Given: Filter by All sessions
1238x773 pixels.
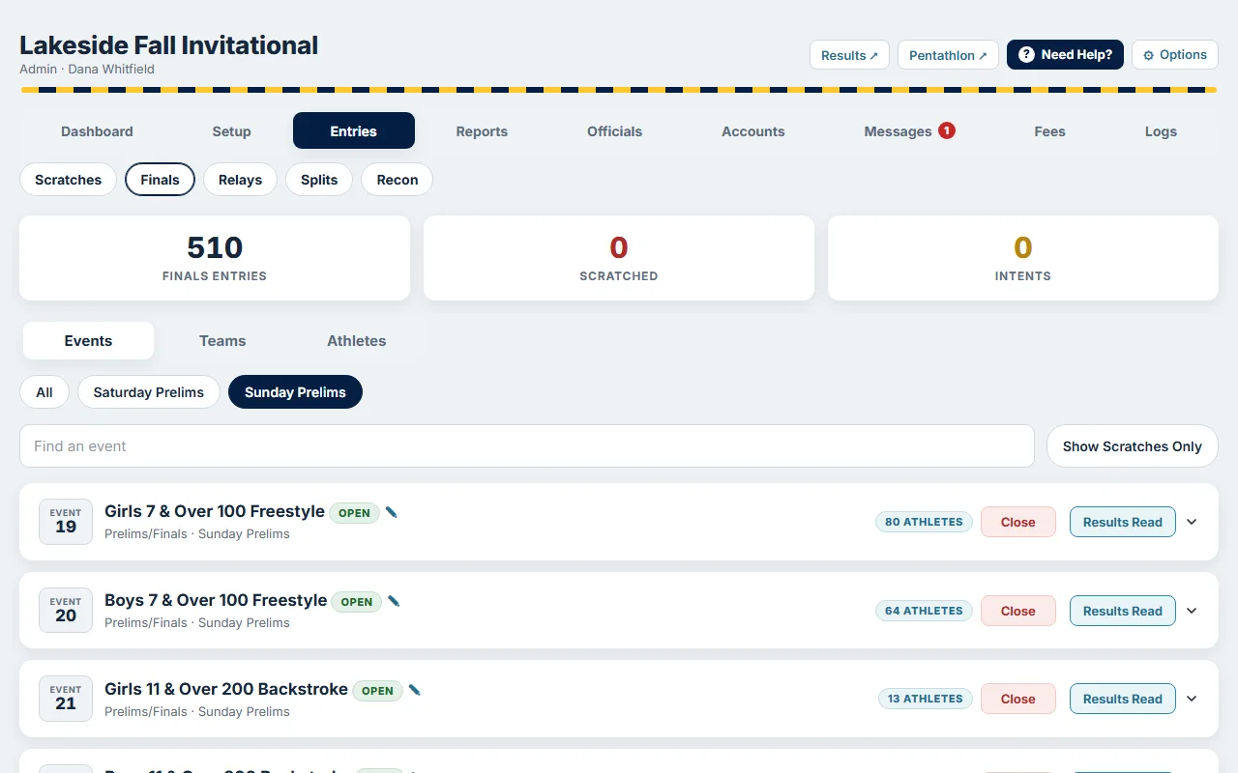Looking at the screenshot, I should point(44,392).
